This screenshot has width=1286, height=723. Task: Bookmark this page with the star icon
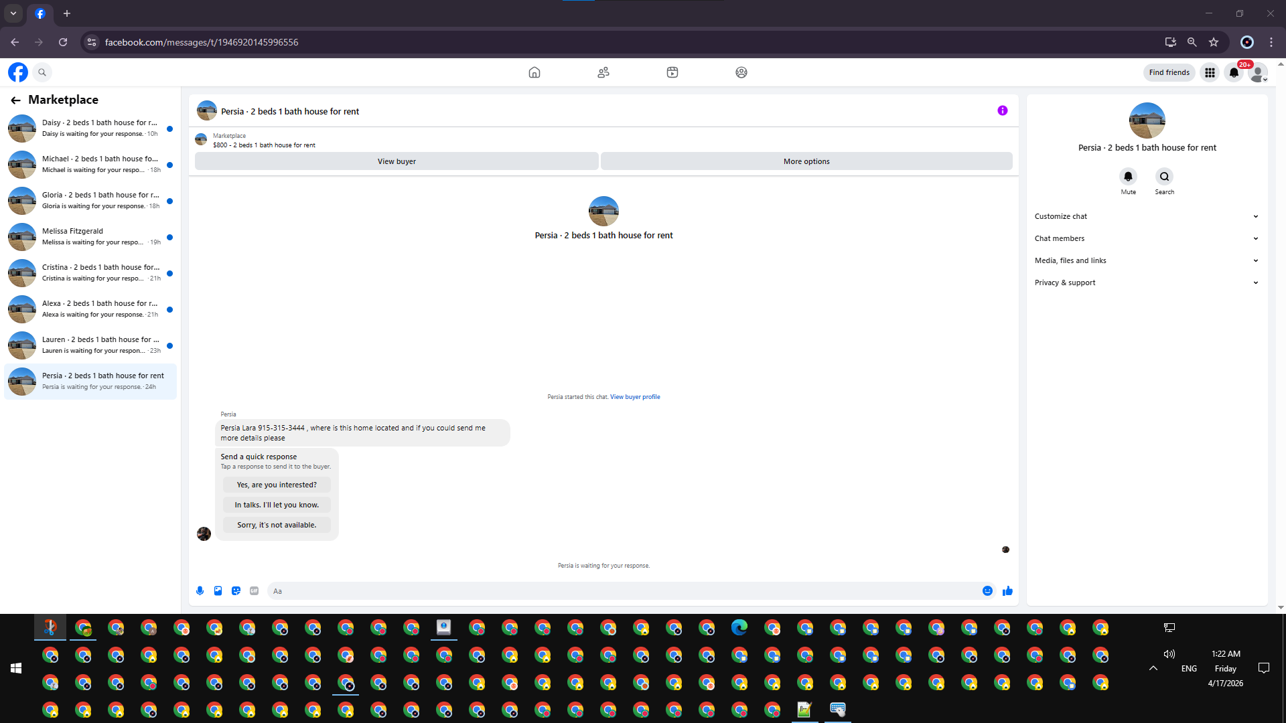[x=1214, y=42]
